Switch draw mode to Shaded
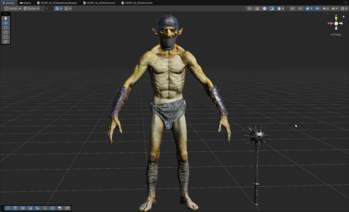 pos(272,8)
